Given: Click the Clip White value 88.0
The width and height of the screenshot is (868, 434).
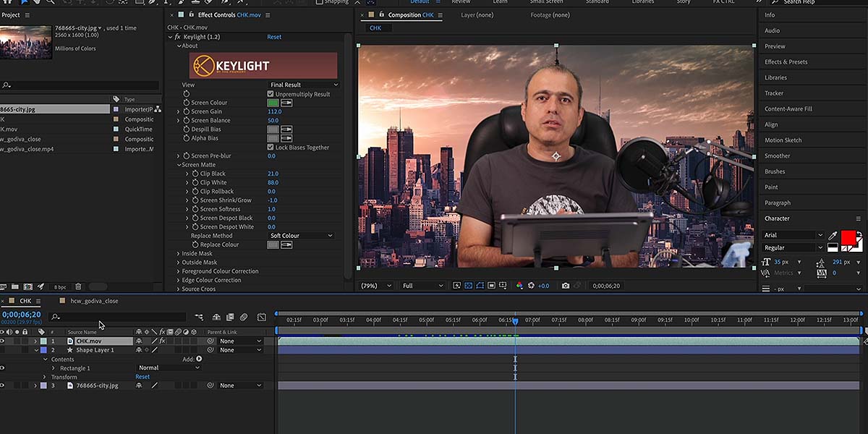Looking at the screenshot, I should [273, 183].
